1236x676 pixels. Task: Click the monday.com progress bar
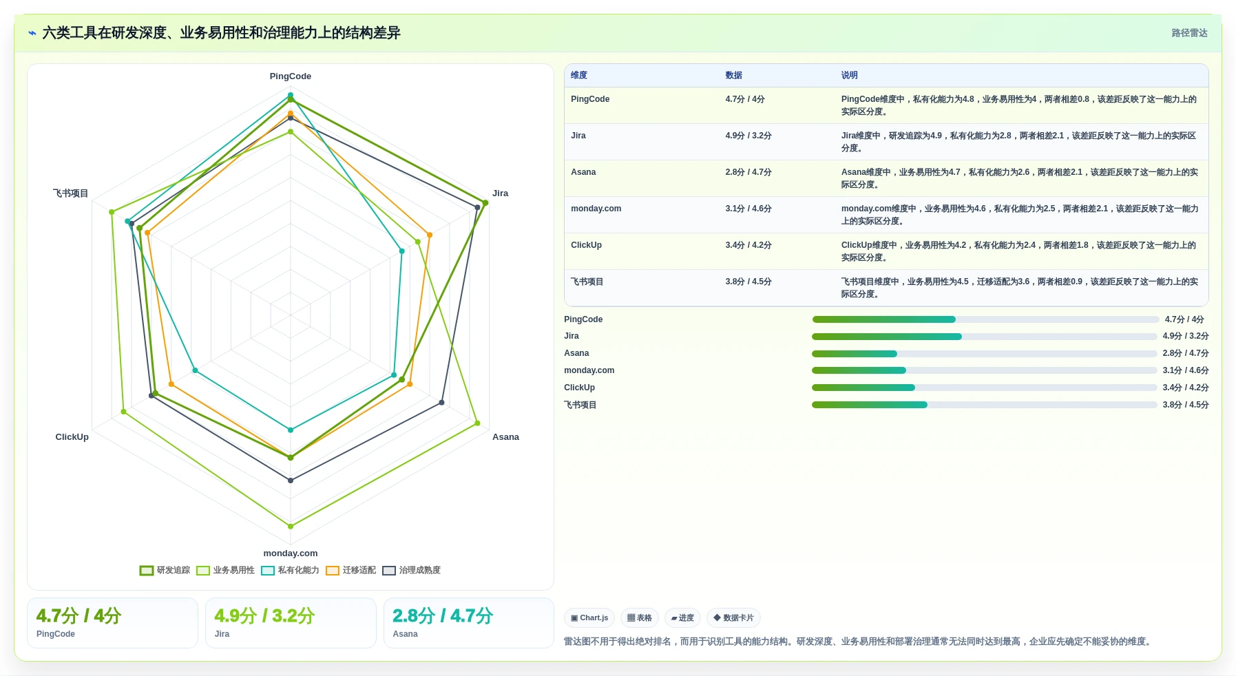[985, 370]
